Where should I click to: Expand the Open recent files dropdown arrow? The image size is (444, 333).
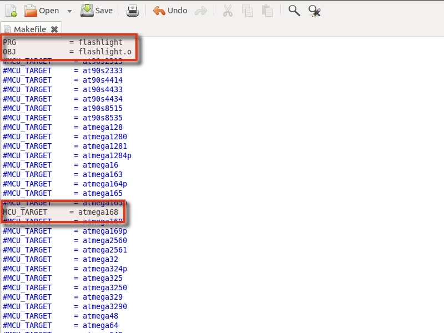click(x=69, y=11)
